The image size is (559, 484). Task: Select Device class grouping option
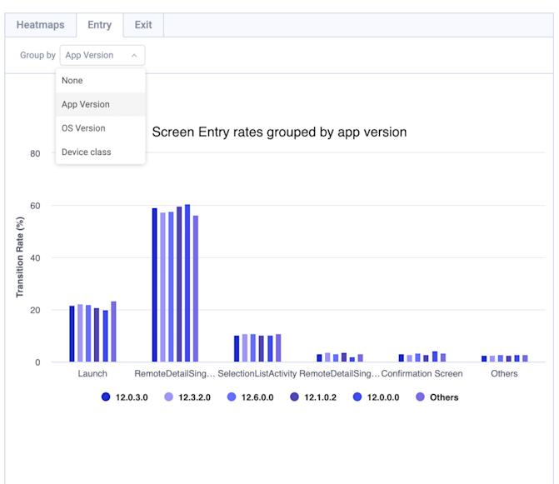pos(101,152)
